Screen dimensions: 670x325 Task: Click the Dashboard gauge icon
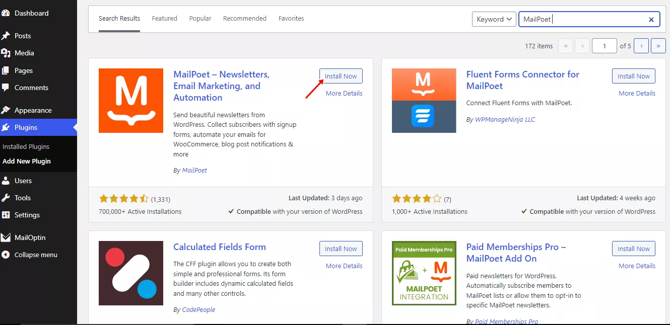[6, 13]
